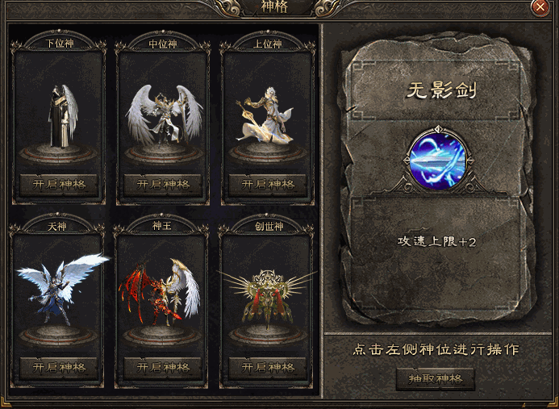
Task: Close the 神格 window
Action: coord(540,7)
